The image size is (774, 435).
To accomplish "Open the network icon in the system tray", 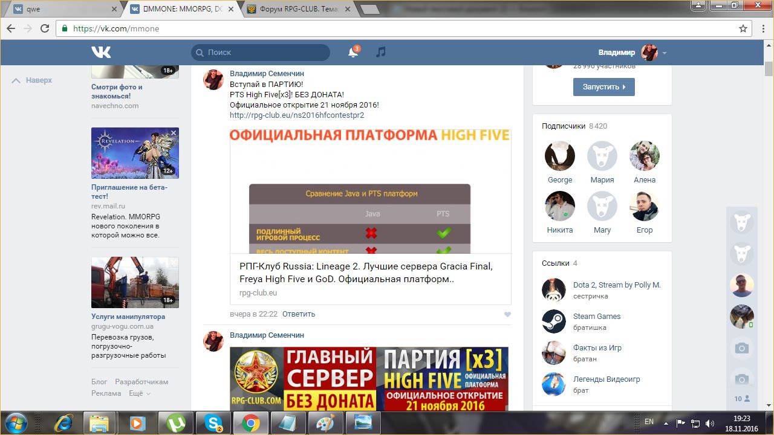I will click(695, 423).
